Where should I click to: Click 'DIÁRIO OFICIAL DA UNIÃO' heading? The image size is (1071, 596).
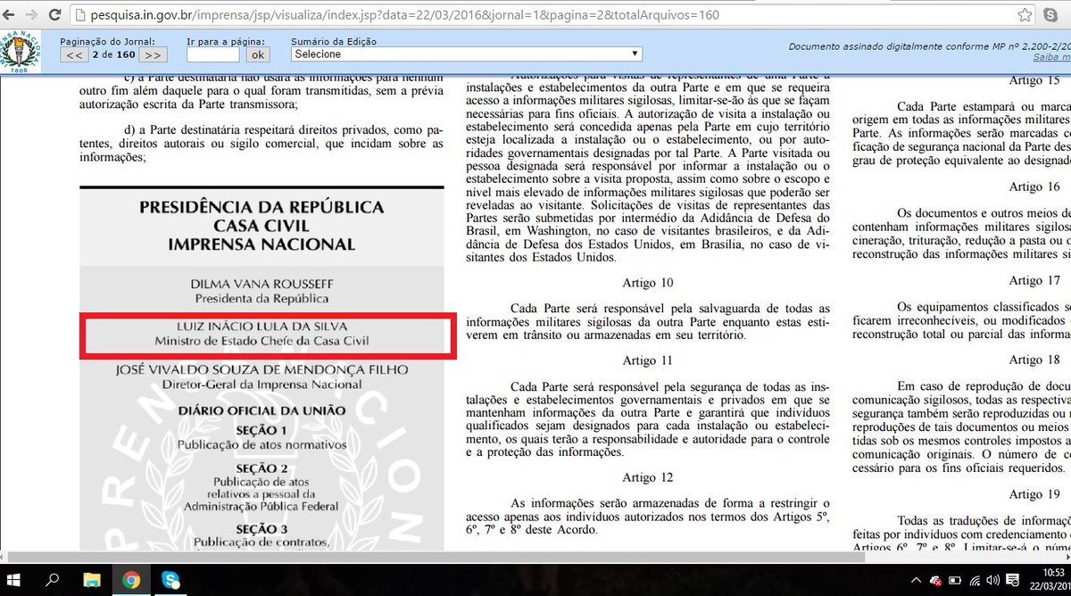point(262,411)
